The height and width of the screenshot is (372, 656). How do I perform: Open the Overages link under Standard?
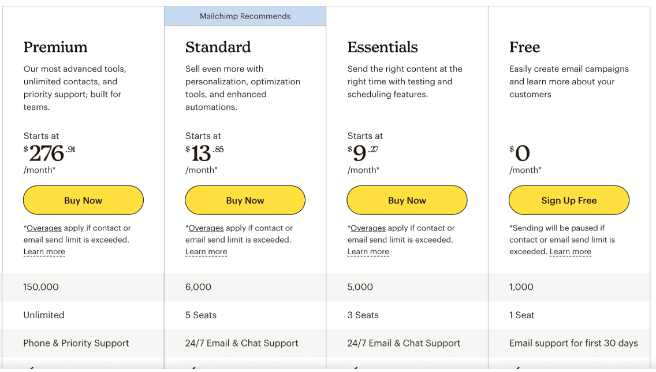[x=206, y=228]
